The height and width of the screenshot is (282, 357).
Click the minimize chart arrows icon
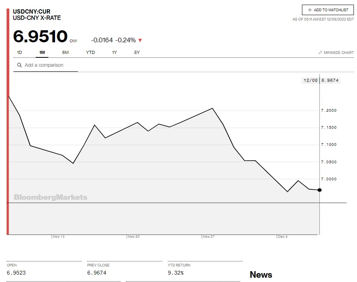320,53
